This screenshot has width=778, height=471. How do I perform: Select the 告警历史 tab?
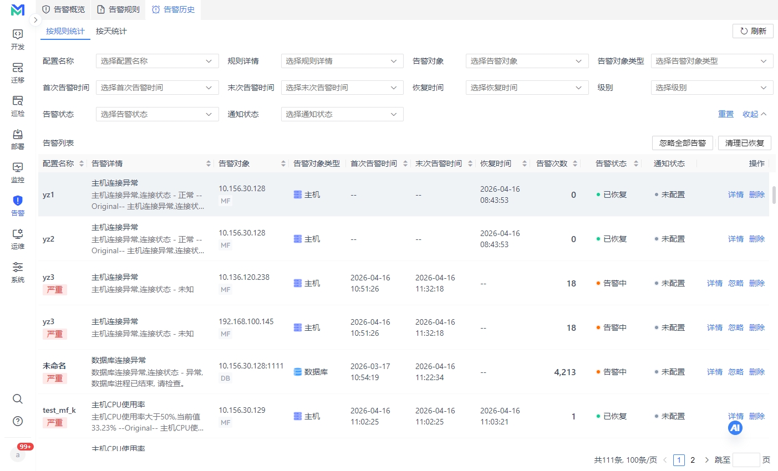(x=173, y=9)
